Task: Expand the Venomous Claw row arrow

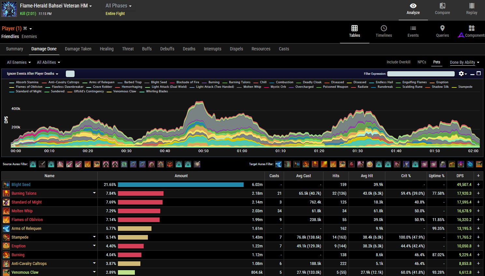Action: [94, 272]
